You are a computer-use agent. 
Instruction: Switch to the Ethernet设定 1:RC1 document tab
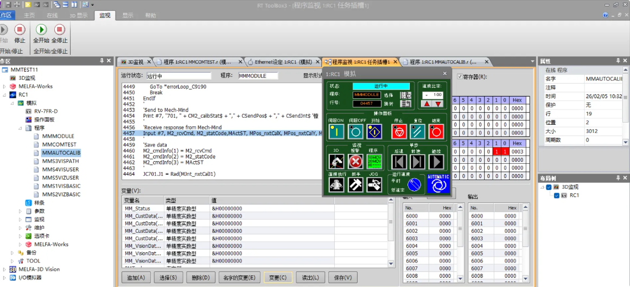[x=280, y=62]
